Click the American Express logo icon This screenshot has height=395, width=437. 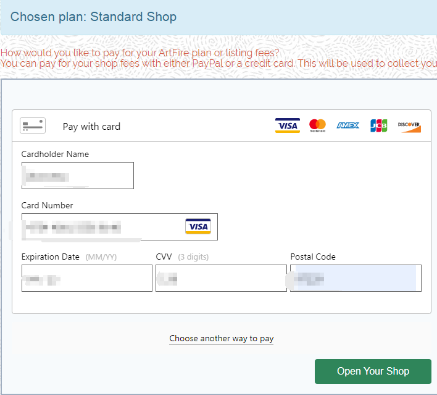point(348,125)
